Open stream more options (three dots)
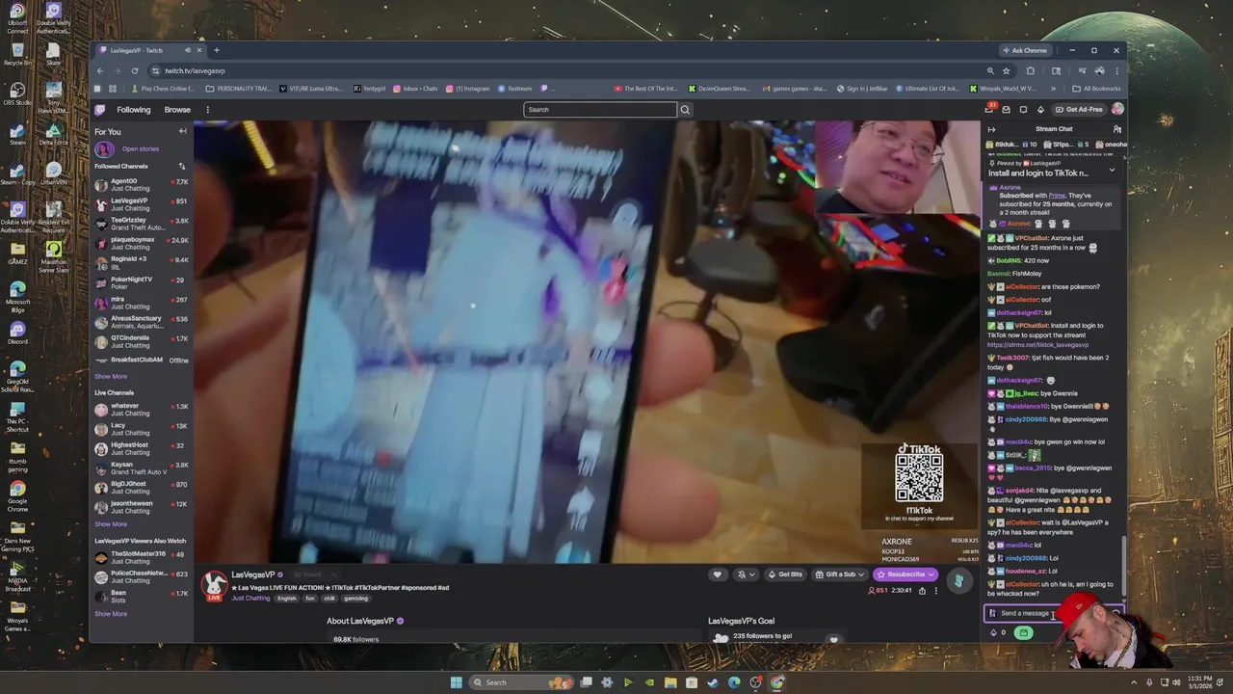Image resolution: width=1233 pixels, height=694 pixels. click(x=935, y=591)
